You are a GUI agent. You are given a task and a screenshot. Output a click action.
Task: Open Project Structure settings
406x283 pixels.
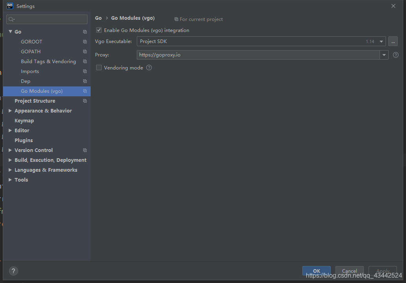coord(35,101)
